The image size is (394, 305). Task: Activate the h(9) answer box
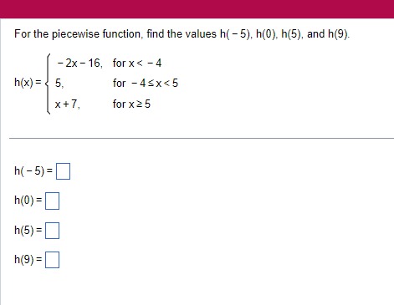coord(52,260)
